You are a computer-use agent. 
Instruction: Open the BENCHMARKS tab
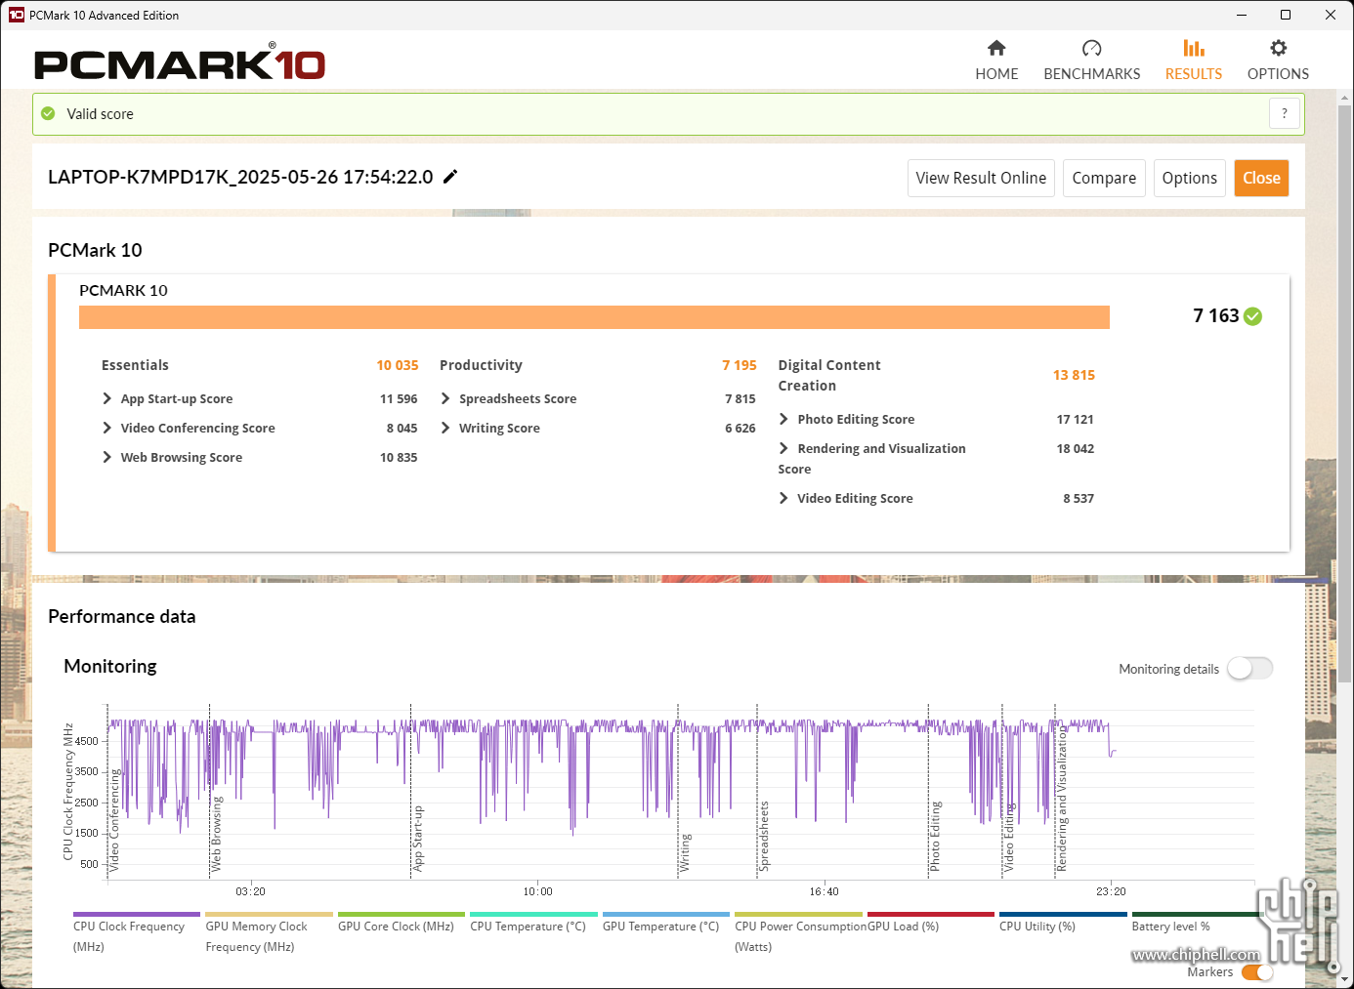(x=1091, y=61)
